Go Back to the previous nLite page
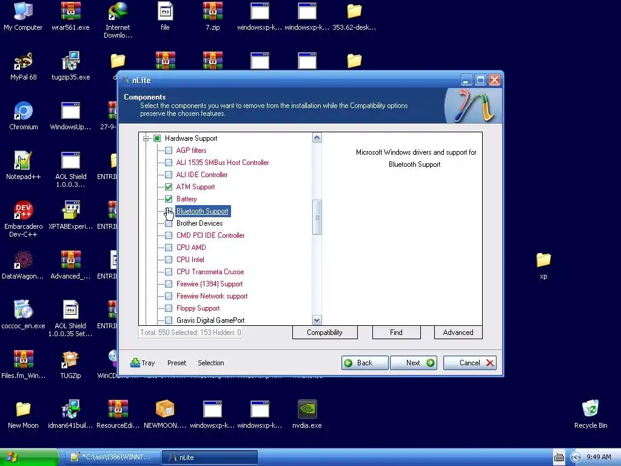621x466 pixels. [364, 363]
